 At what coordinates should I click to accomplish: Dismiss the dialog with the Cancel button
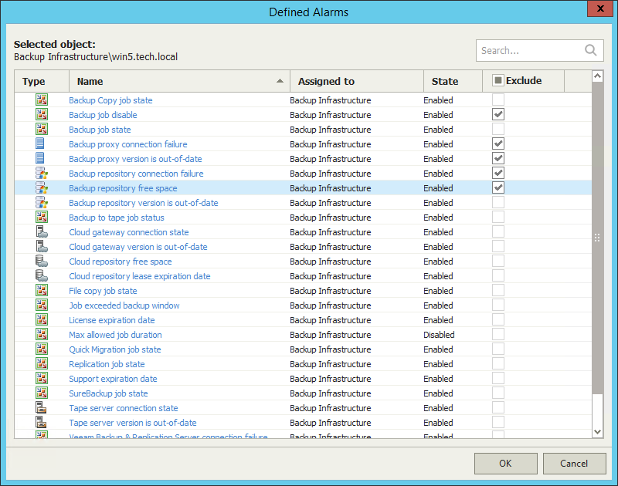[574, 464]
